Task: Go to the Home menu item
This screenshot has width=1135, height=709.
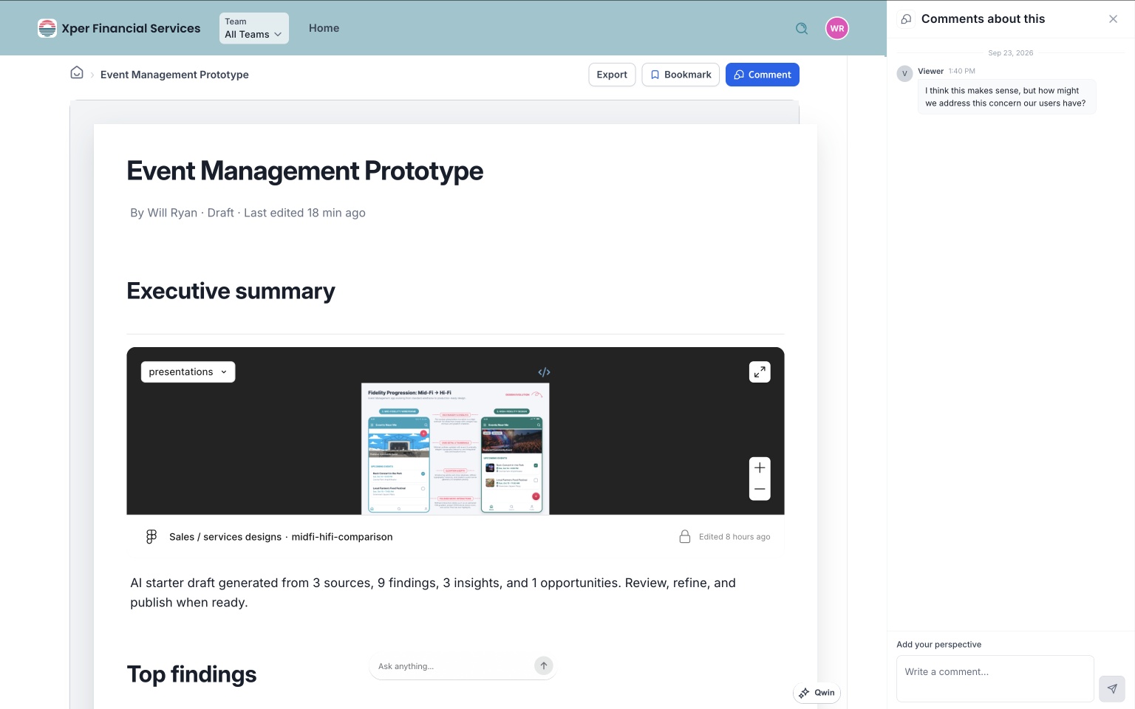Action: pyautogui.click(x=324, y=28)
